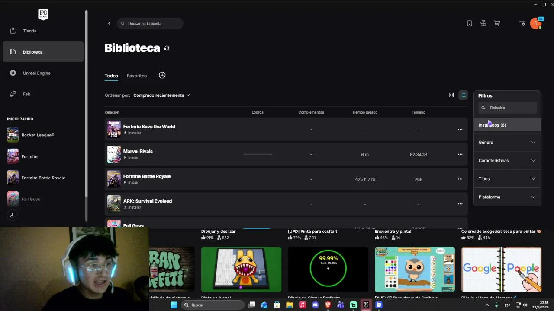This screenshot has width=554, height=311.
Task: Open the Roblox app on taskbar
Action: (379, 305)
